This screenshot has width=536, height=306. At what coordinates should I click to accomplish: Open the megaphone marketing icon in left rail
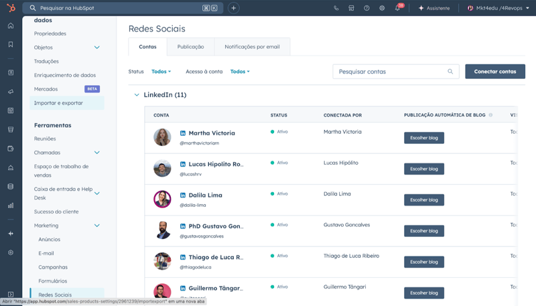pyautogui.click(x=11, y=92)
